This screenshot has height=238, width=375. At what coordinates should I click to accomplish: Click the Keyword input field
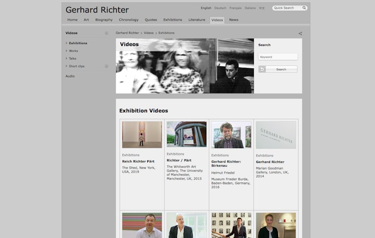[278, 57]
